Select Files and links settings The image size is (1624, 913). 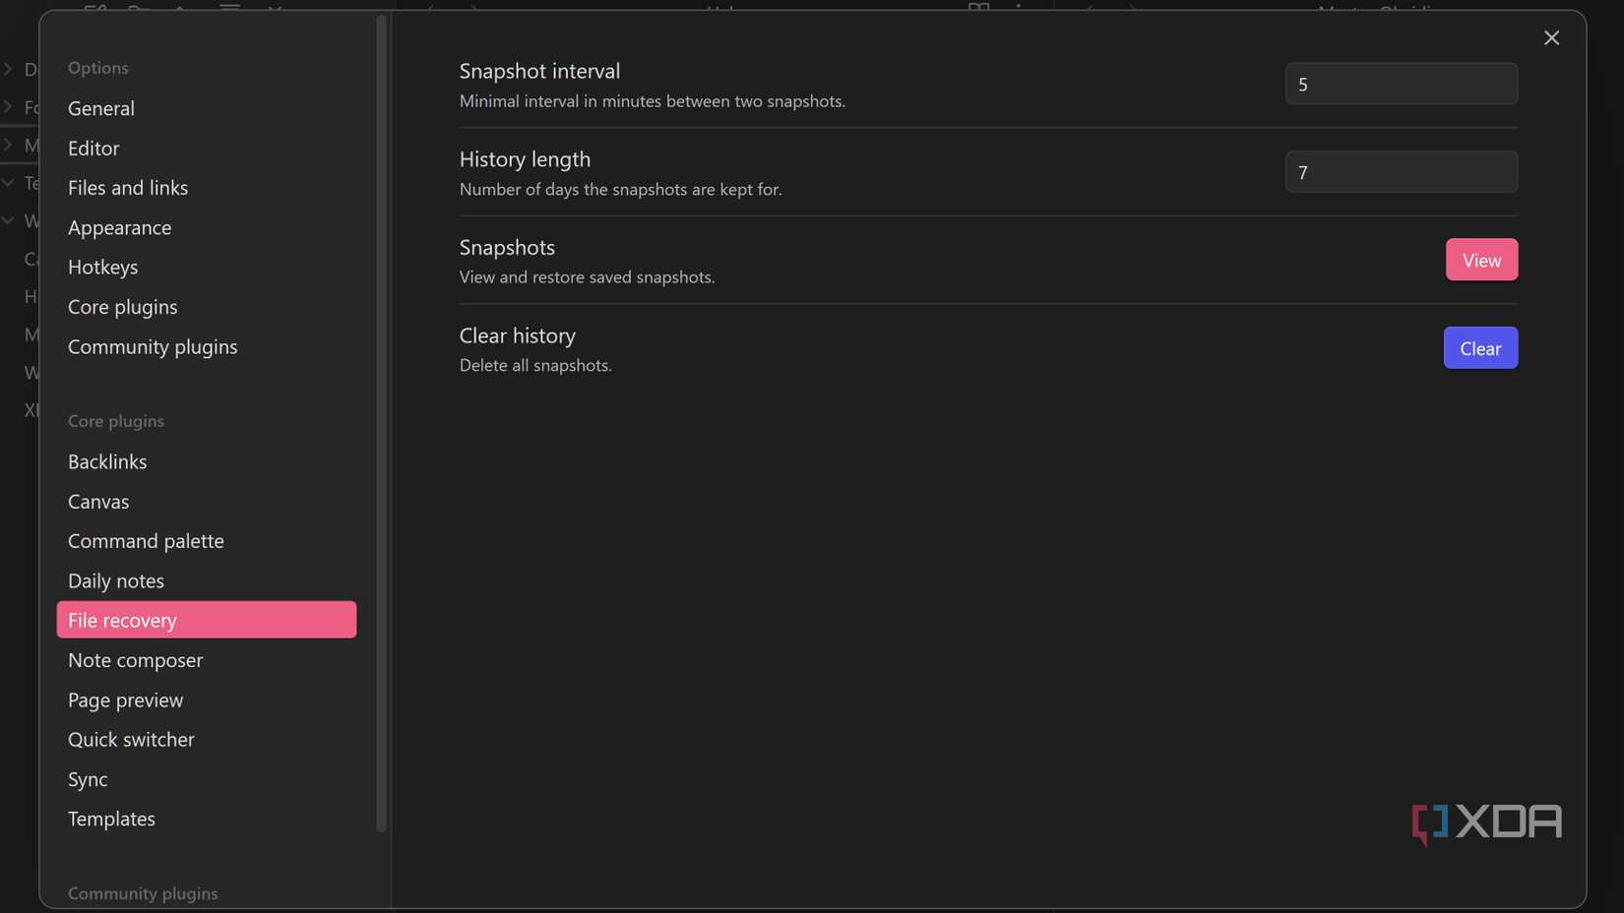point(128,188)
